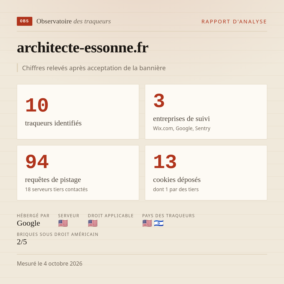Image resolution: width=284 pixels, height=284 pixels.
Task: Click the number 13 cookies count
Action: [165, 162]
